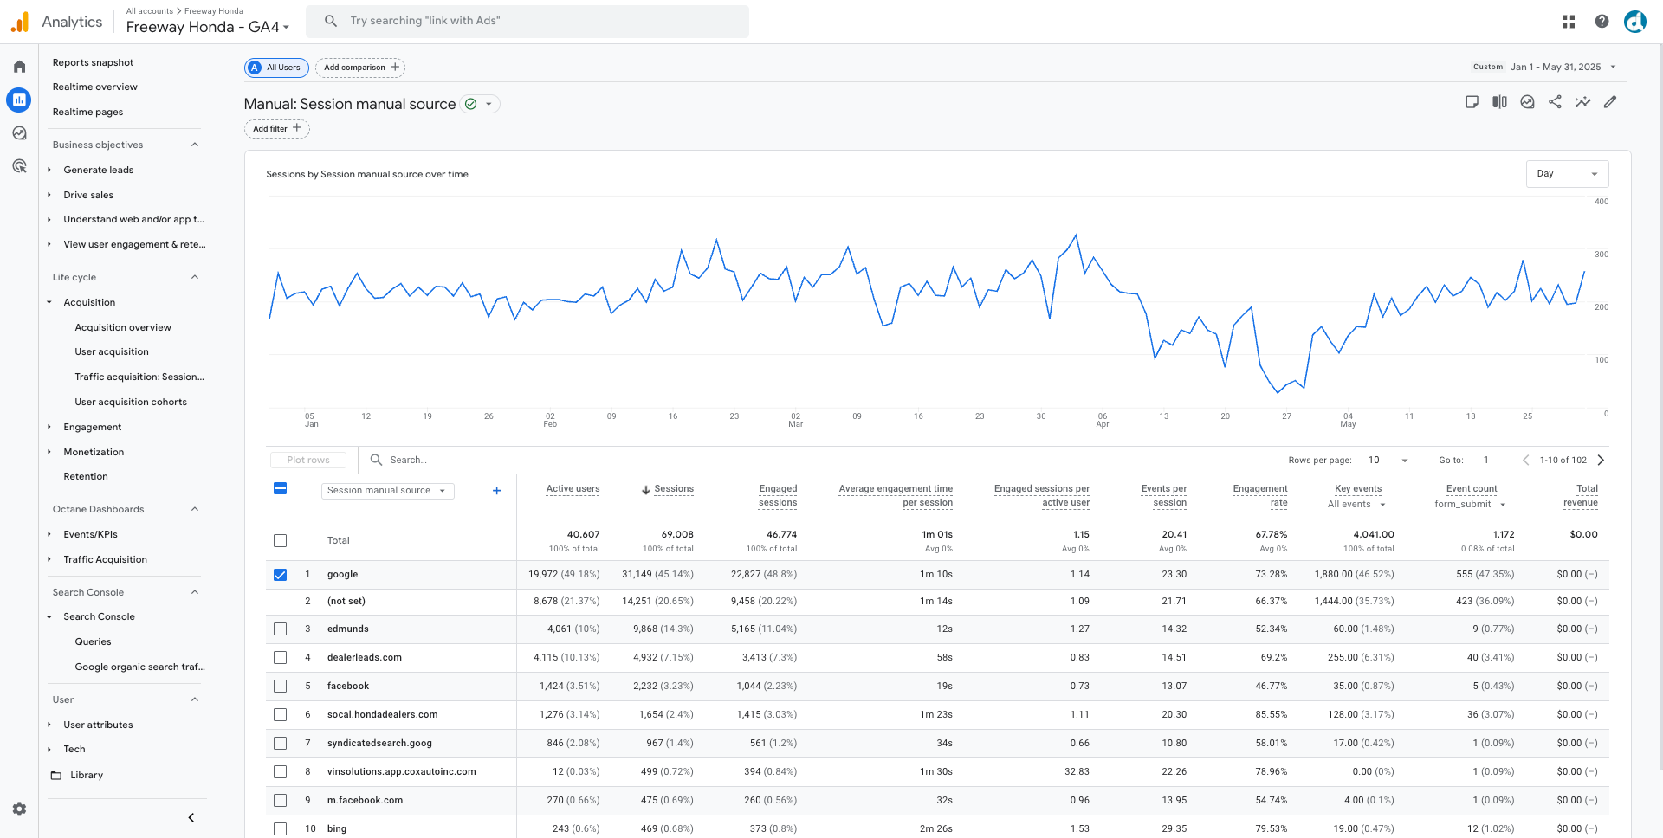Click the sparkline trend icon in toolbar

pyautogui.click(x=1582, y=102)
